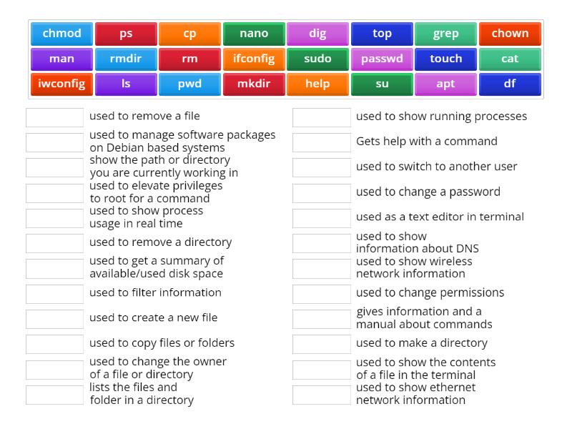
Task: Choose the ifconfig tile
Action: [254, 59]
